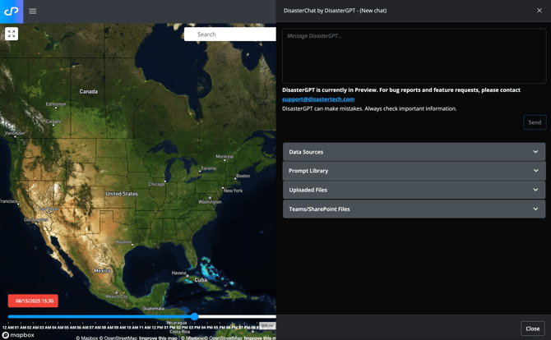This screenshot has height=340, width=551.
Task: Expand the Prompt Library section
Action: coord(414,171)
